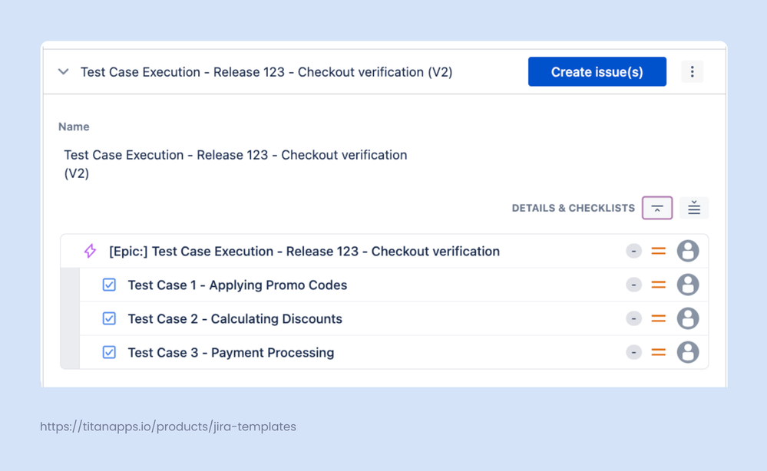
Task: Visit the titanapps.io jira-templates link
Action: pyautogui.click(x=167, y=427)
